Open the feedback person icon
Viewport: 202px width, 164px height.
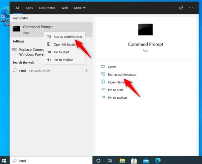[181, 8]
